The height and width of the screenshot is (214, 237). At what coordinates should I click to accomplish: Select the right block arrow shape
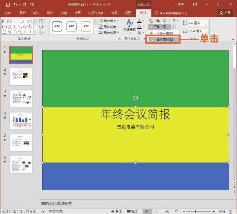pos(25,27)
